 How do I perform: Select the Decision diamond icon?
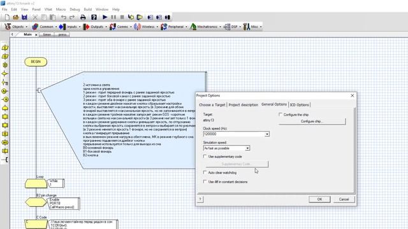coord(5,74)
